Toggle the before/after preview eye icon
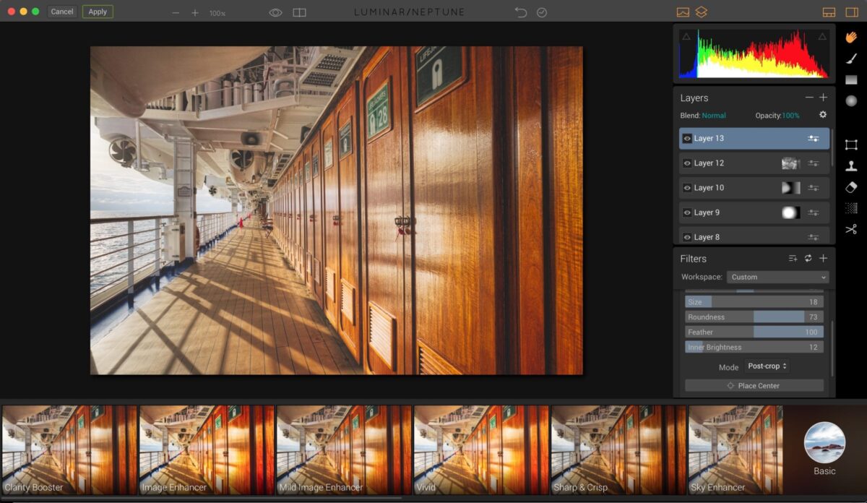 (x=275, y=12)
